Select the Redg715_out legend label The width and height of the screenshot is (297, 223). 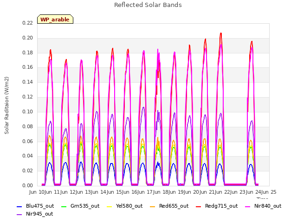[x=221, y=206]
